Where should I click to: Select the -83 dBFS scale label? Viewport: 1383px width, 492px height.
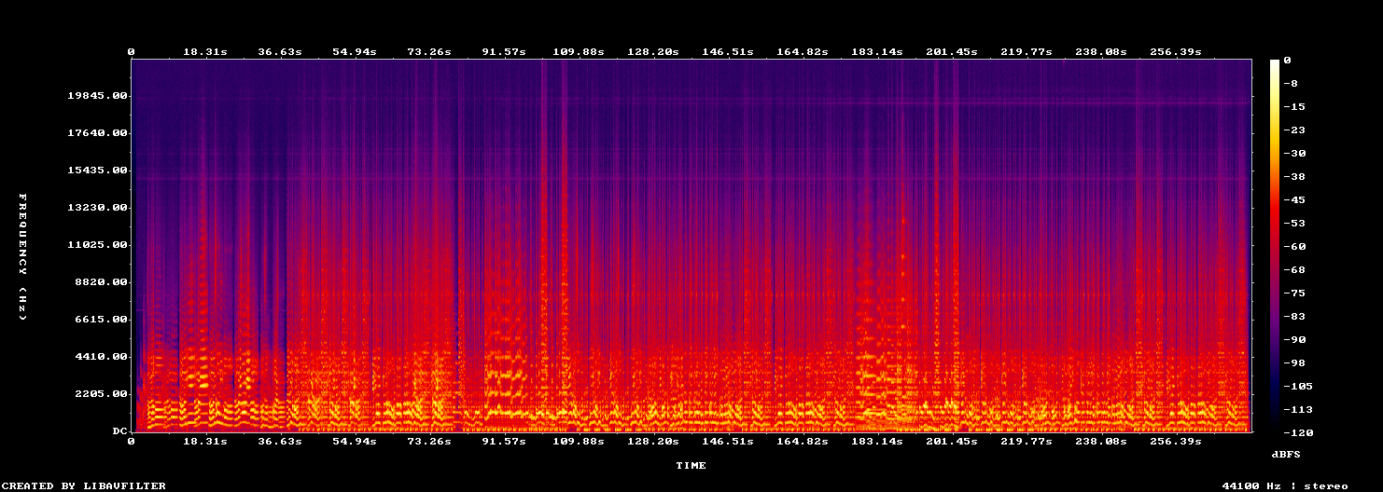pyautogui.click(x=1294, y=316)
